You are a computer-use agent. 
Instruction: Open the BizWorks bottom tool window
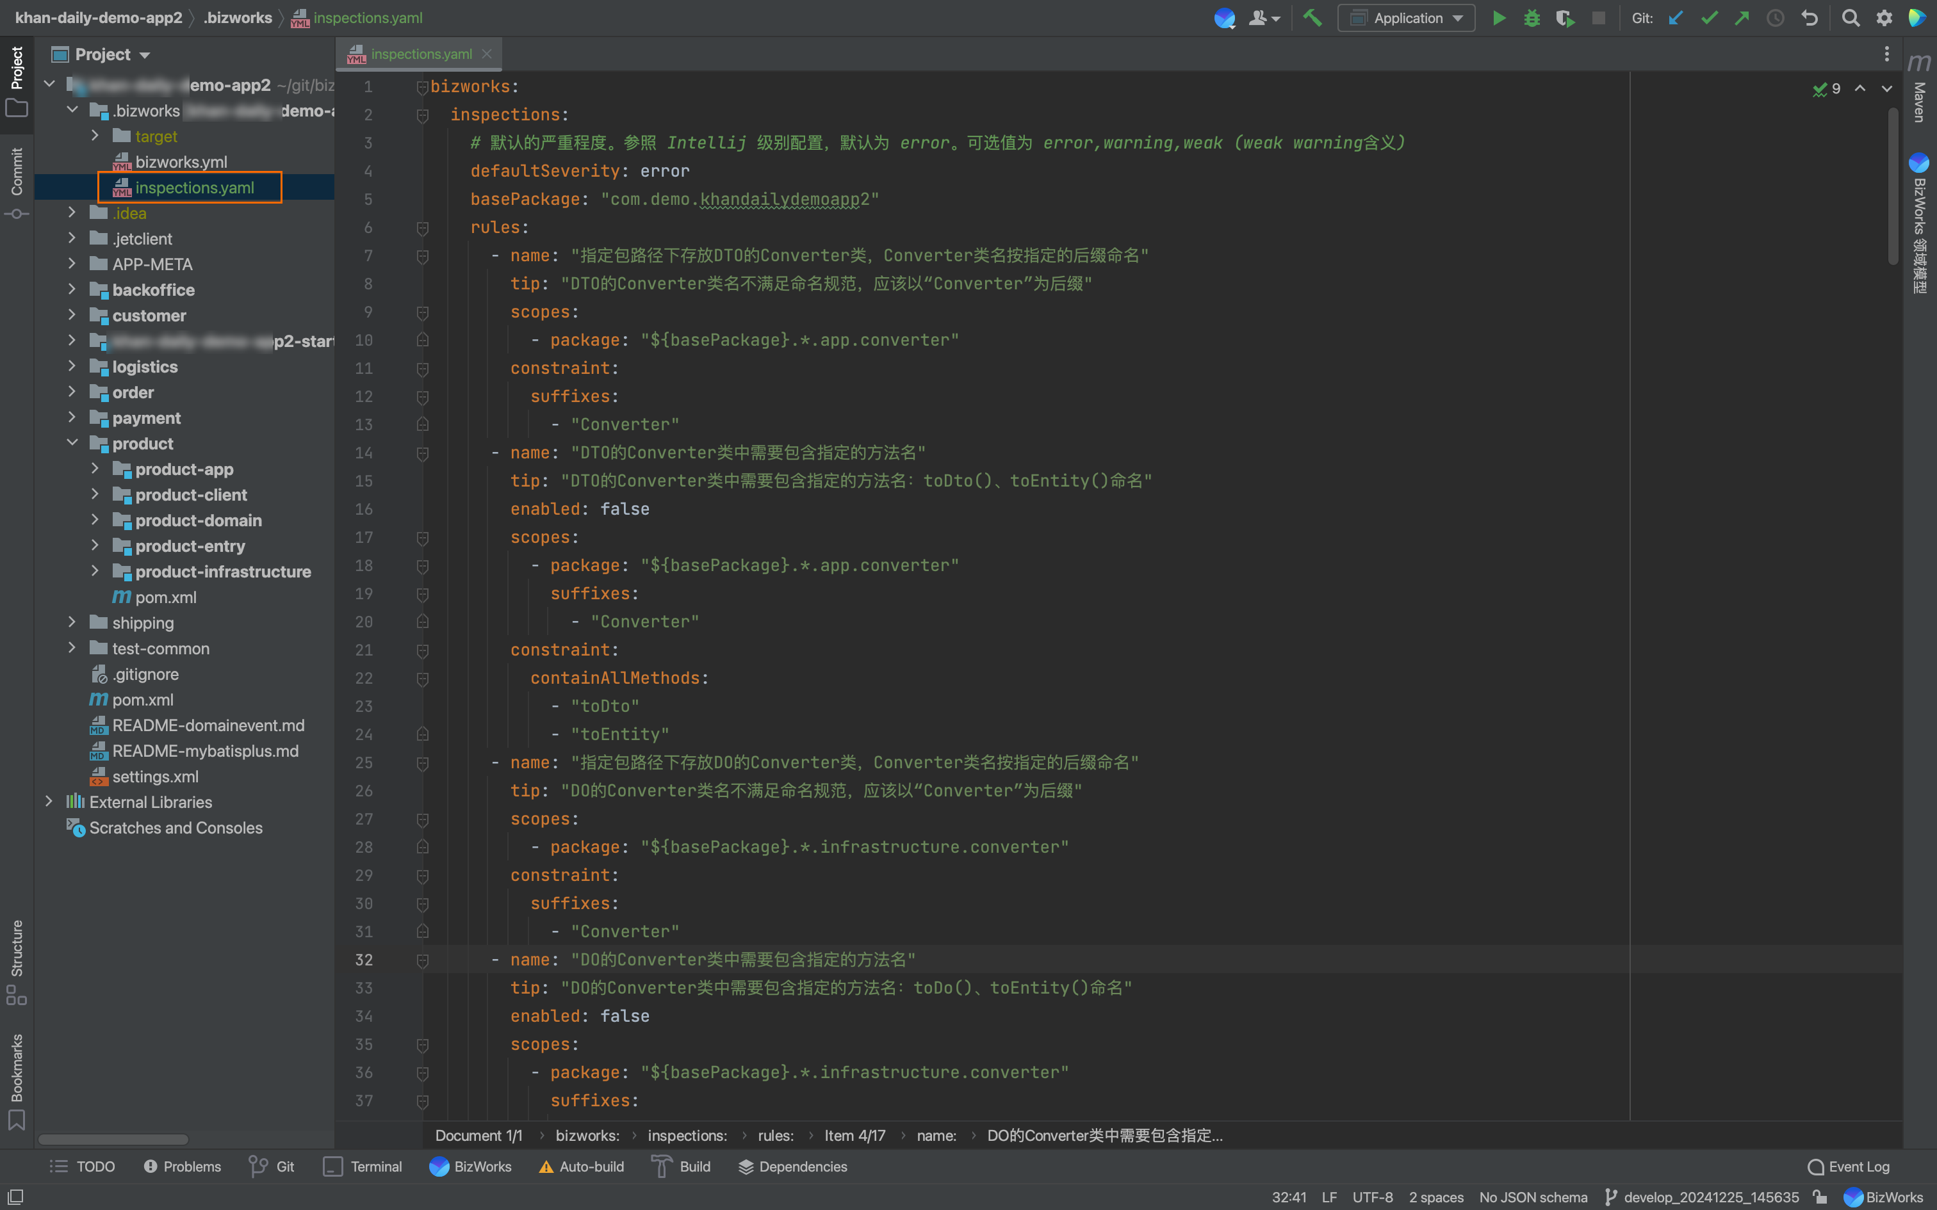tap(471, 1166)
